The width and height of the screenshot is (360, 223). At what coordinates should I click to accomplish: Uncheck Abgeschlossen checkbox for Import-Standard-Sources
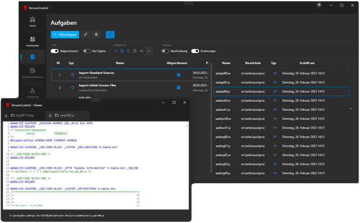tap(178, 75)
